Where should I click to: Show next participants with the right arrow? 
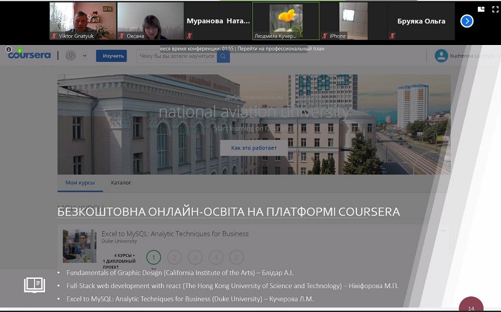click(x=467, y=21)
